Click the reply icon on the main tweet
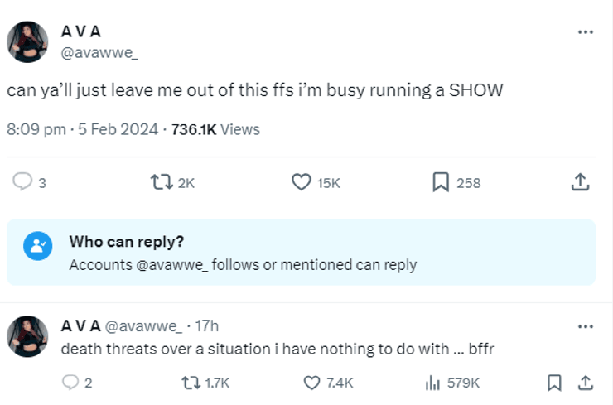The image size is (613, 405). (22, 182)
